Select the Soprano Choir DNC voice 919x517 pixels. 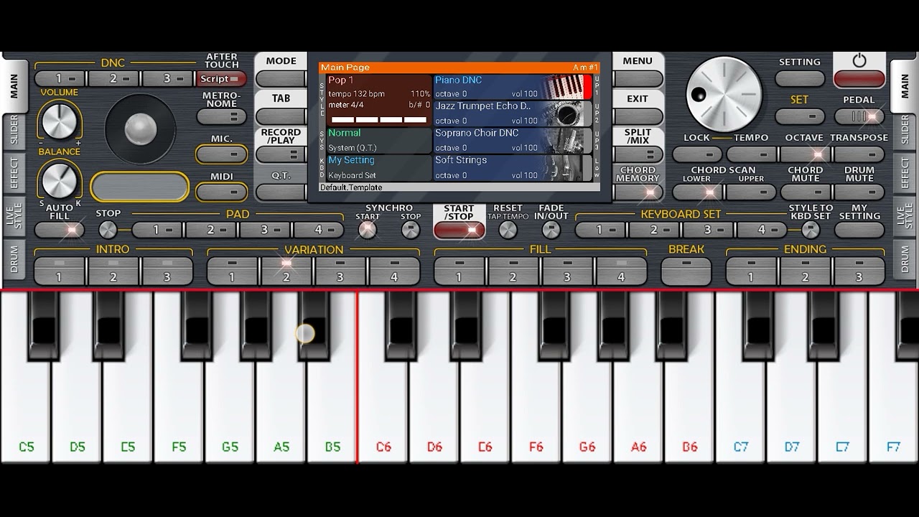[513, 141]
